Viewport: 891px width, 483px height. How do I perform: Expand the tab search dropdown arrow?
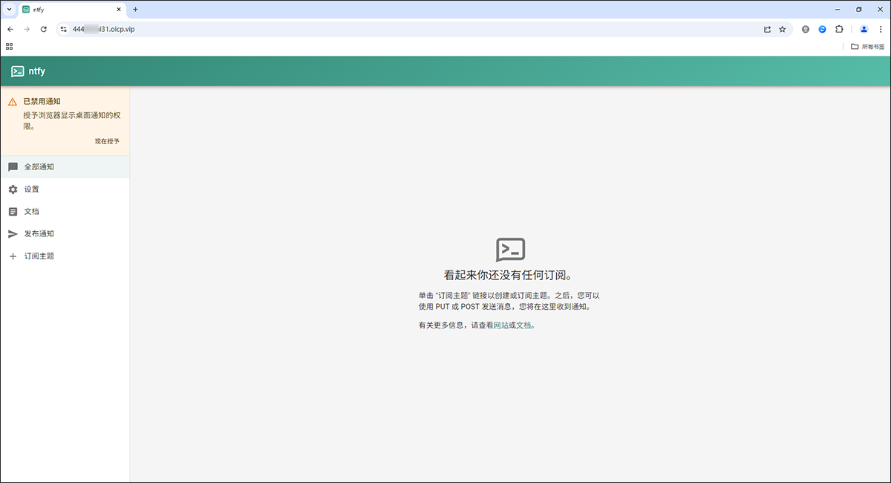[x=8, y=10]
